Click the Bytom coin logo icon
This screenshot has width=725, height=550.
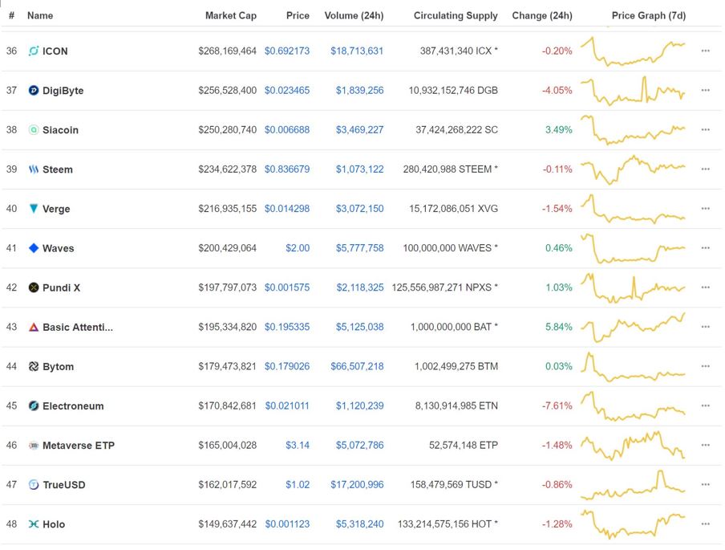point(34,366)
